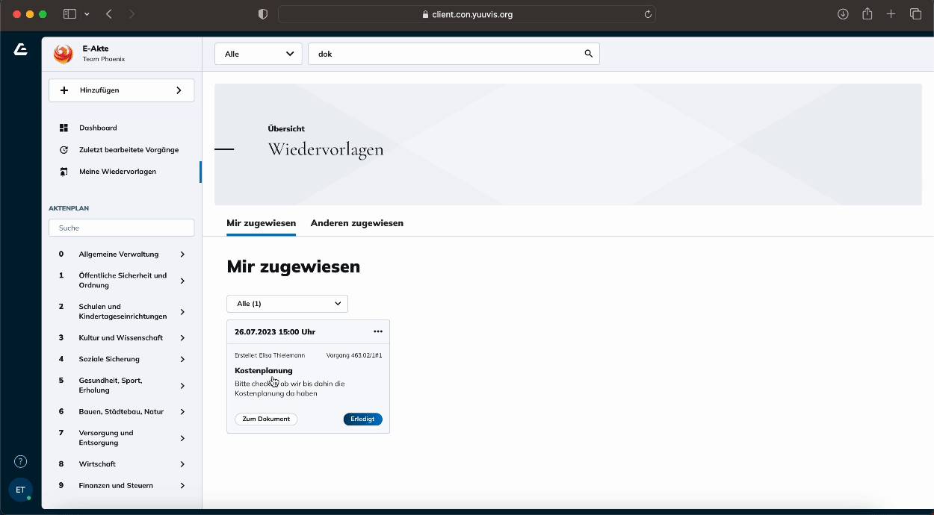This screenshot has height=515, width=934.
Task: Click the Hinzufügen button
Action: click(x=121, y=90)
